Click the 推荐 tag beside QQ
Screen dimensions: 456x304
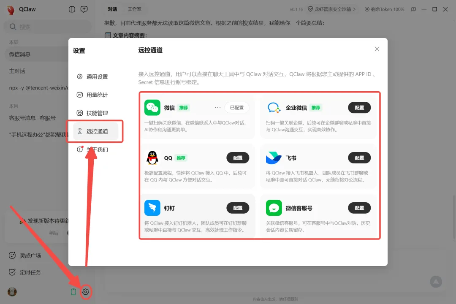181,157
